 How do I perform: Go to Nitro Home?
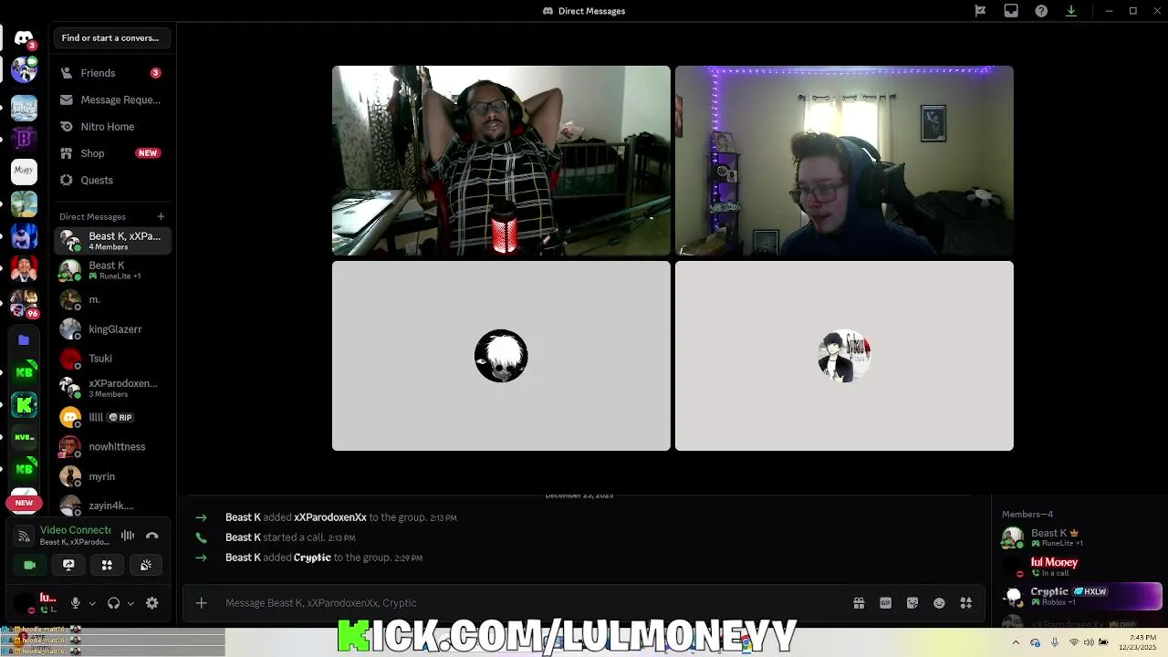click(111, 127)
